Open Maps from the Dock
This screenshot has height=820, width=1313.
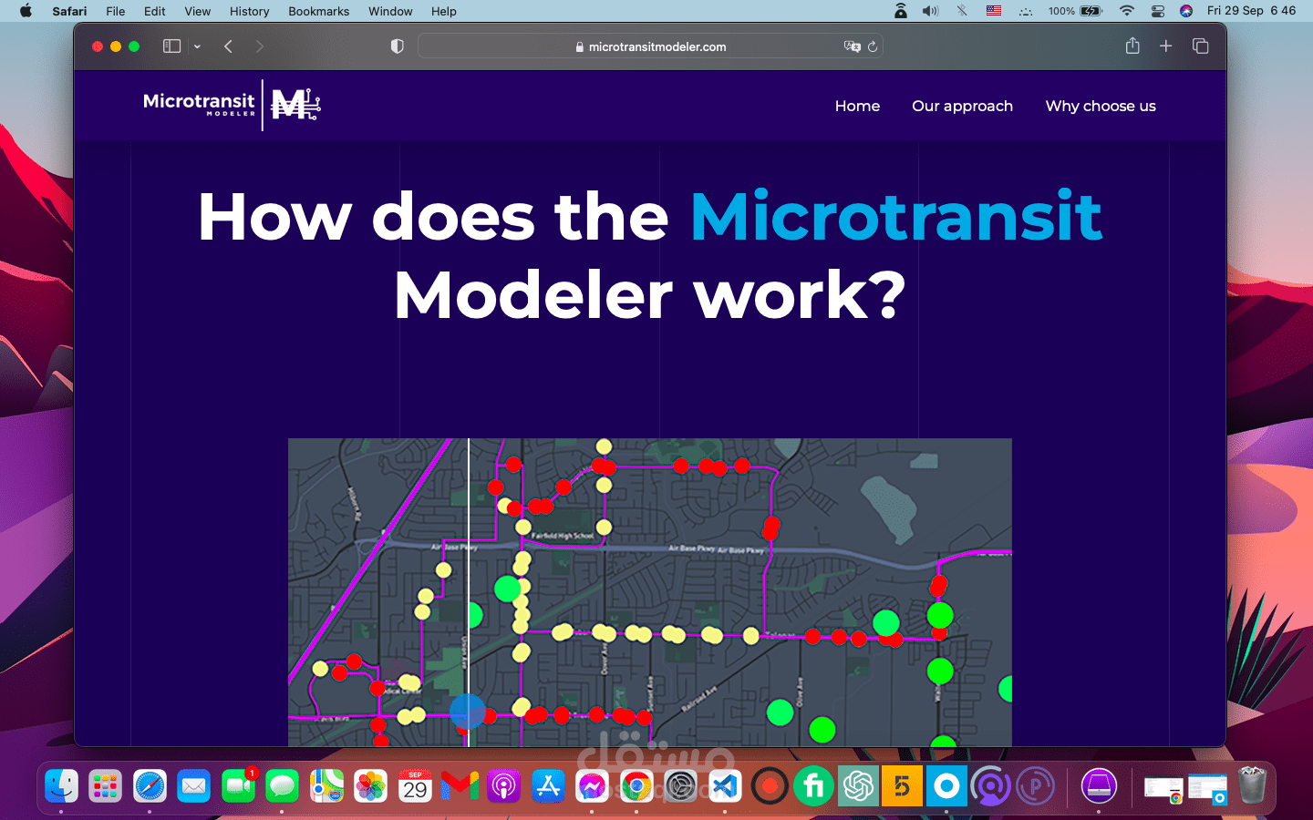[326, 785]
